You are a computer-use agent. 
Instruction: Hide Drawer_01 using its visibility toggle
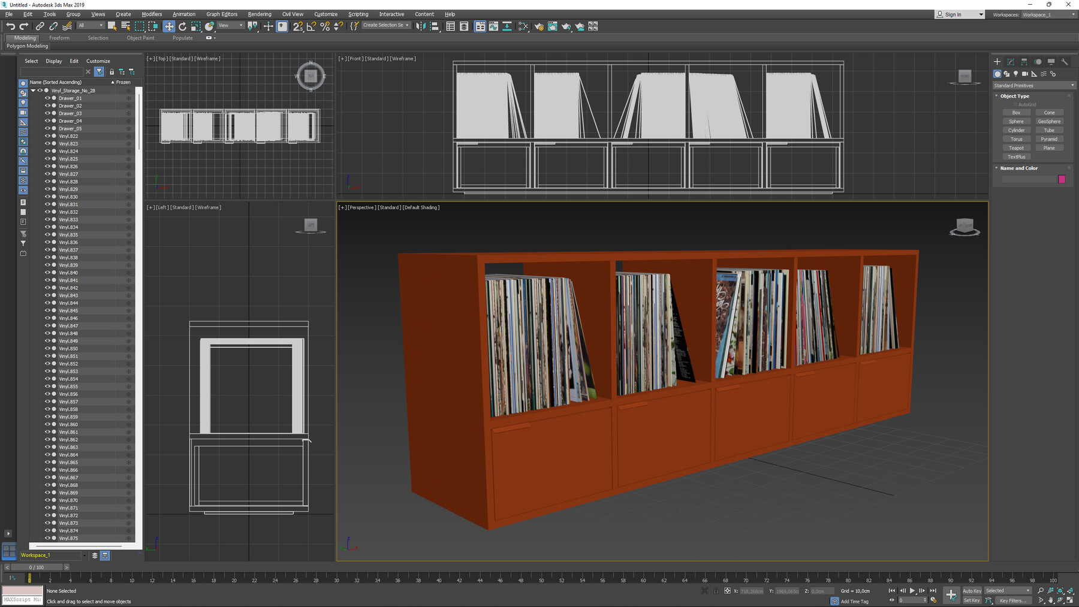48,98
